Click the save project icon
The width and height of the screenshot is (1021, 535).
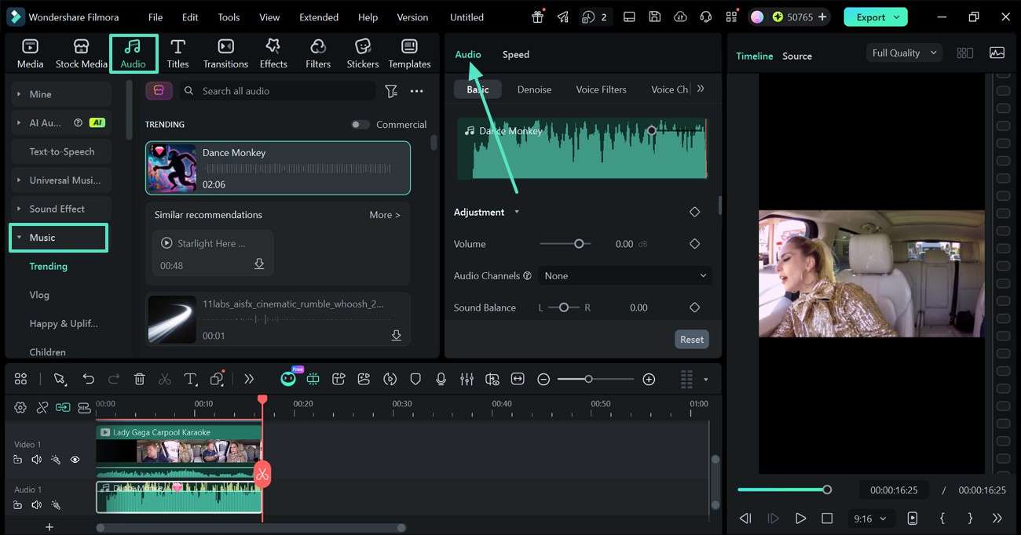point(654,16)
